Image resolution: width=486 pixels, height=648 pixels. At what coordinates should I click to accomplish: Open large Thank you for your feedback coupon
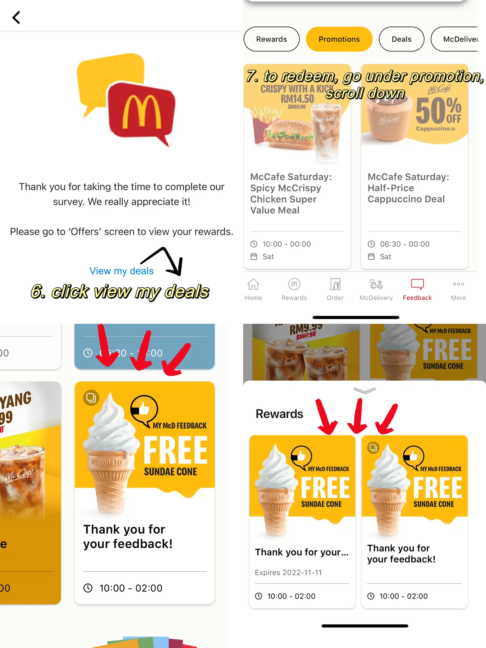[x=145, y=493]
